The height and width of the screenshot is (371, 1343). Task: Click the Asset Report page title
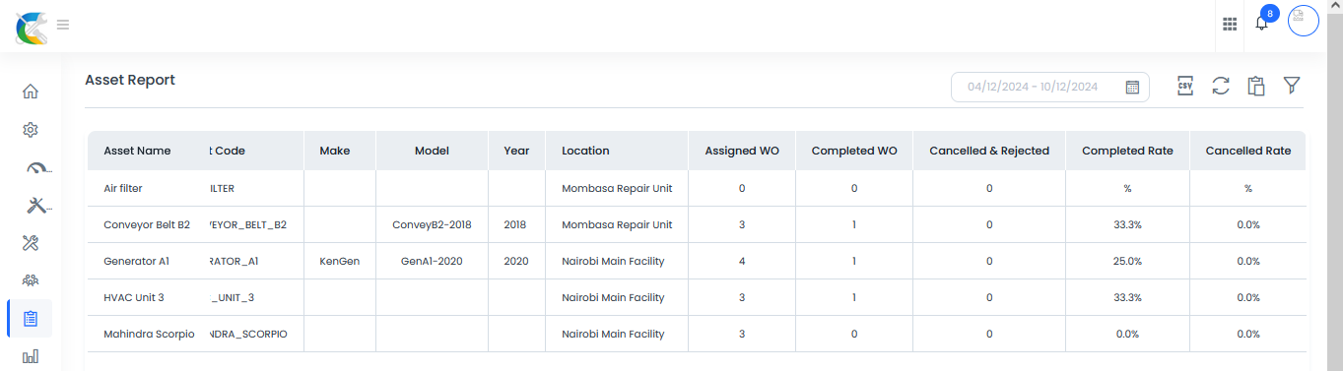click(130, 80)
